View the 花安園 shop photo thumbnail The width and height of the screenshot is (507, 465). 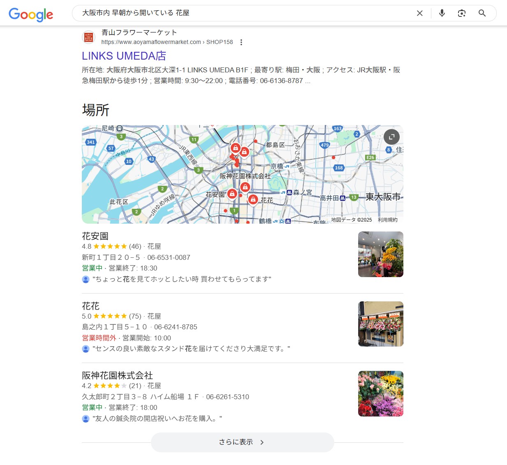pos(380,254)
